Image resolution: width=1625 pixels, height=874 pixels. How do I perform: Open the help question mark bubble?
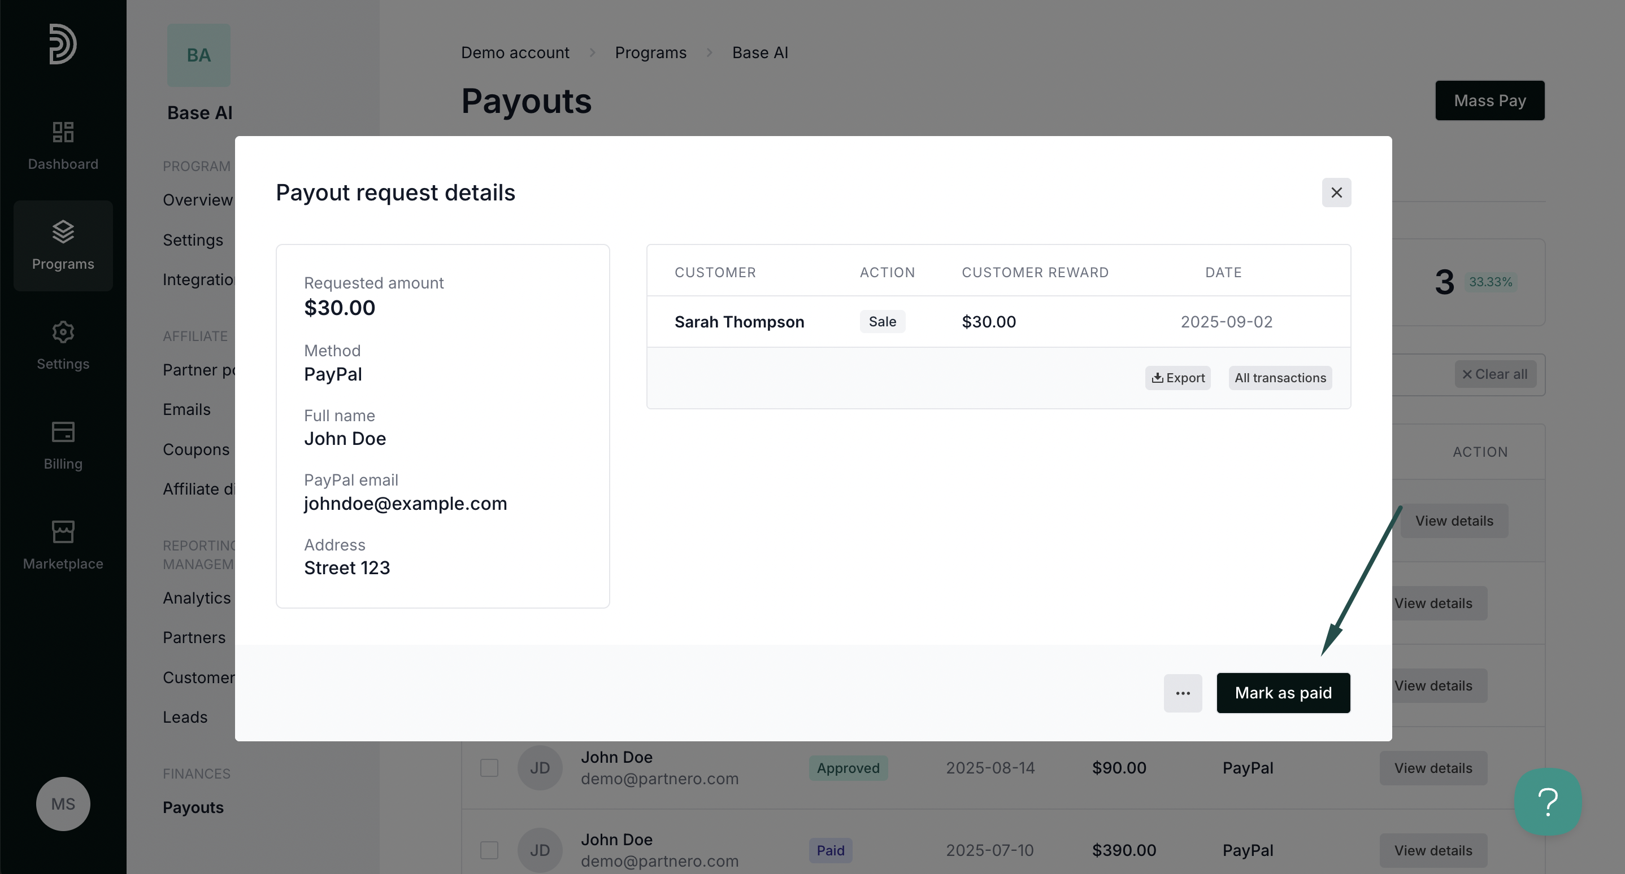coord(1548,802)
